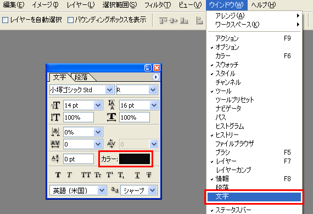Enable small caps text style
The image size is (313, 214).
[98, 174]
